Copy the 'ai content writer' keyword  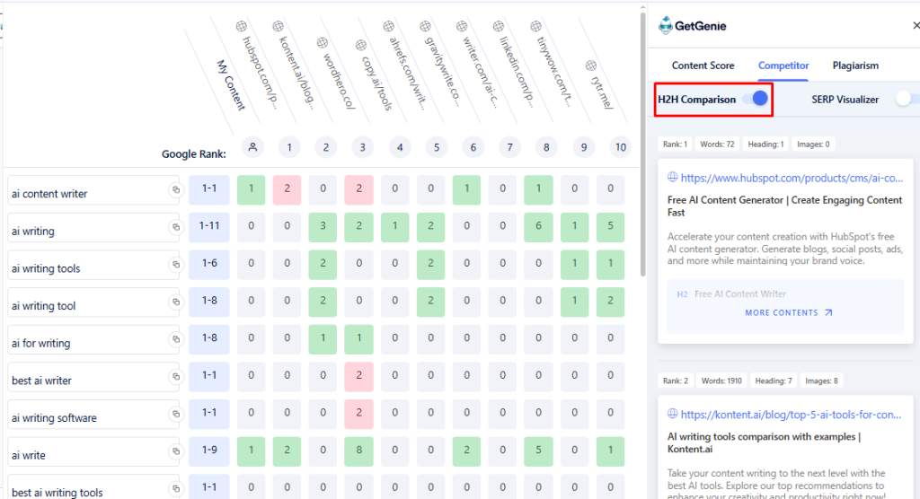(x=176, y=191)
